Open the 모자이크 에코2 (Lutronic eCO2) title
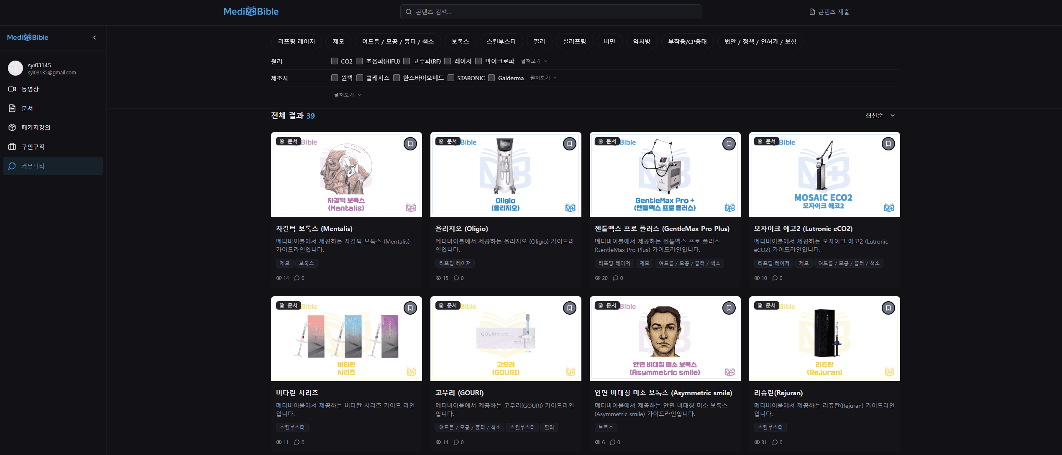 pyautogui.click(x=803, y=229)
